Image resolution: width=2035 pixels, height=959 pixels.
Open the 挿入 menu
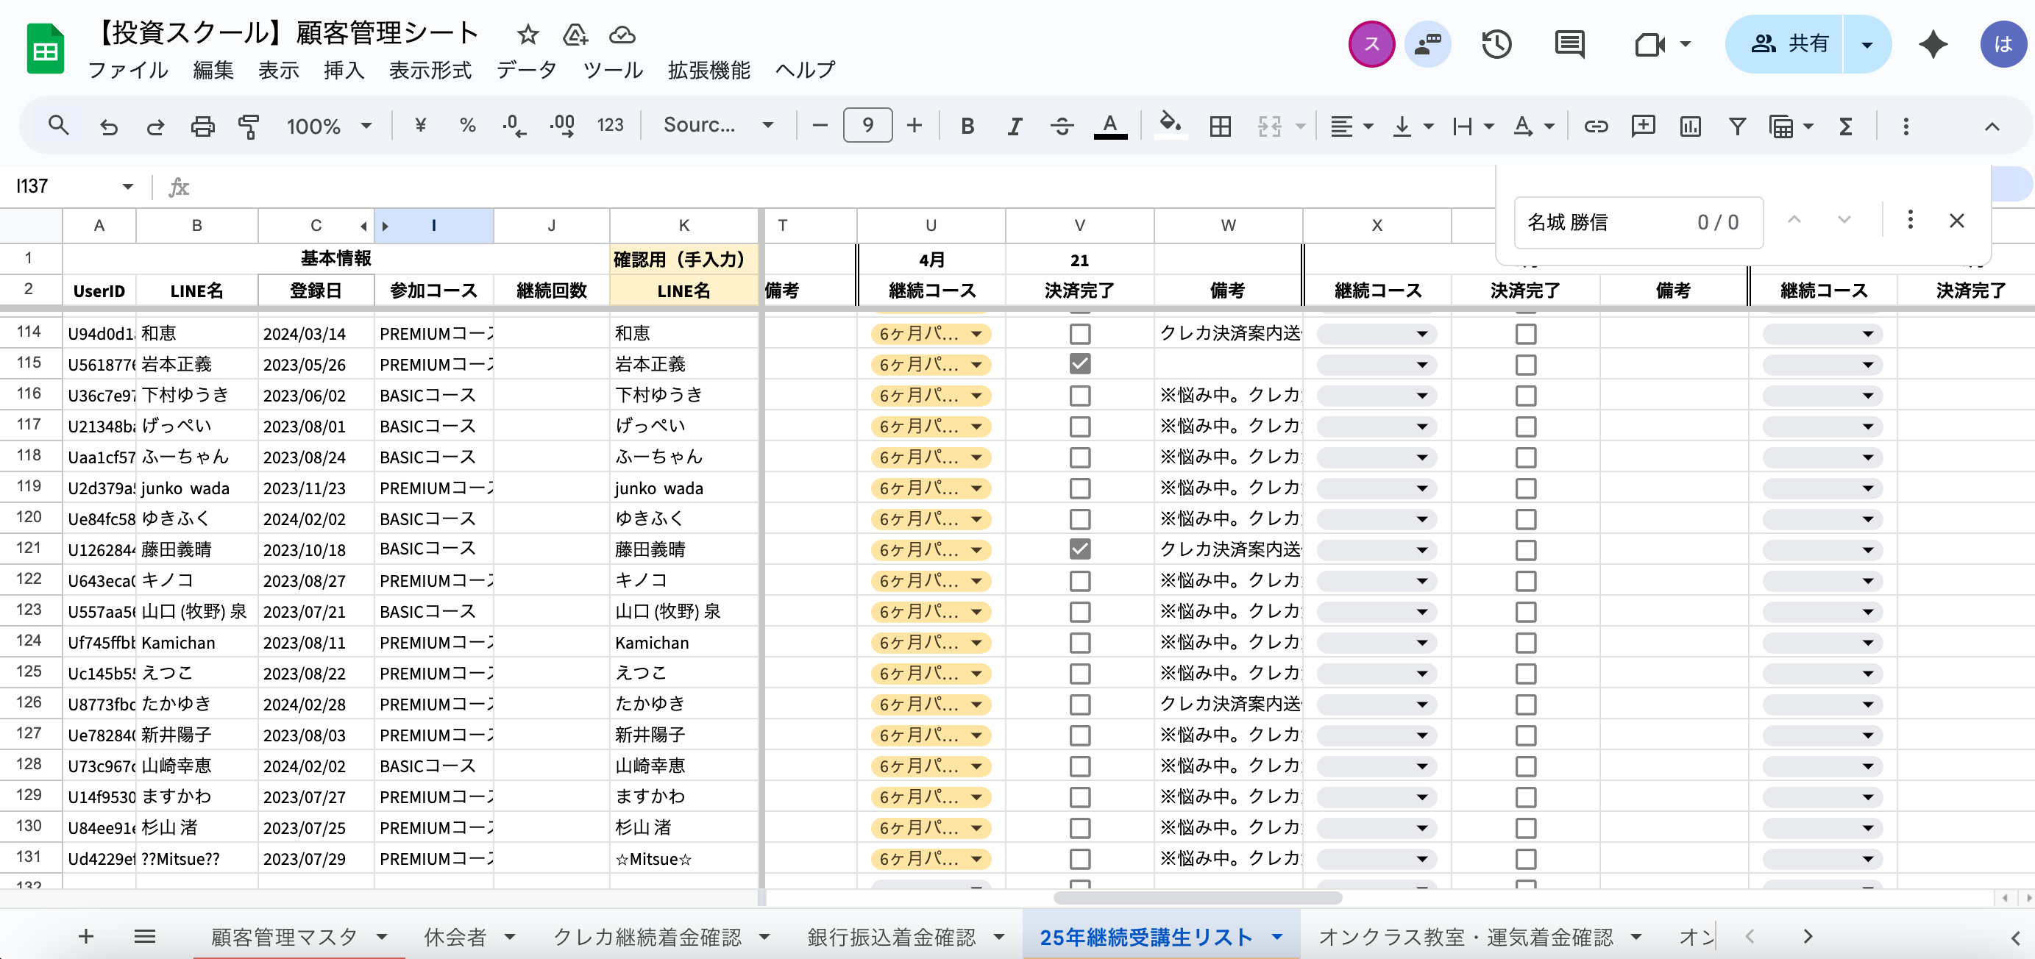pos(343,70)
